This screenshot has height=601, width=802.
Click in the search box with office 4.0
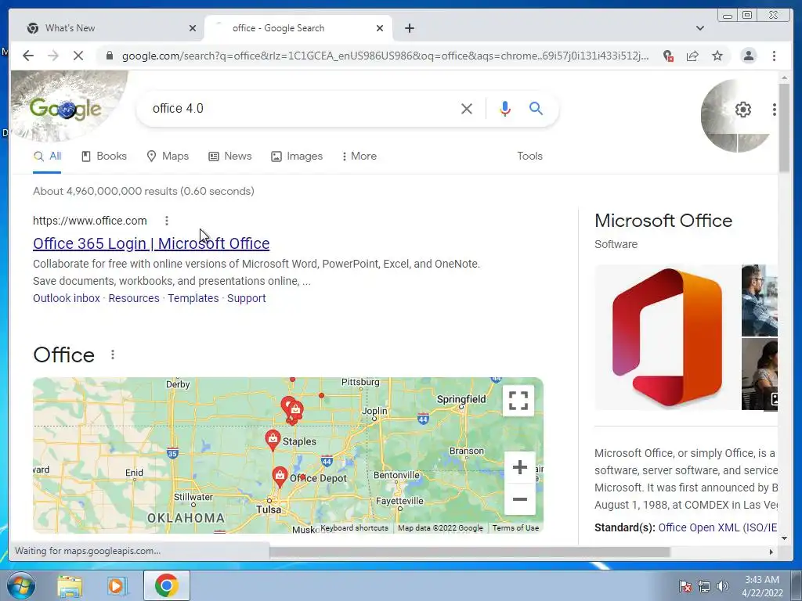pyautogui.click(x=302, y=108)
